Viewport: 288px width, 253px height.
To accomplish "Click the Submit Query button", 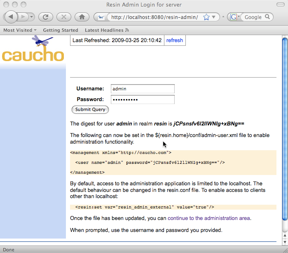I will [x=90, y=109].
